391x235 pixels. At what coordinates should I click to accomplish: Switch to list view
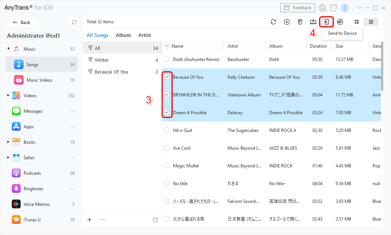click(371, 22)
